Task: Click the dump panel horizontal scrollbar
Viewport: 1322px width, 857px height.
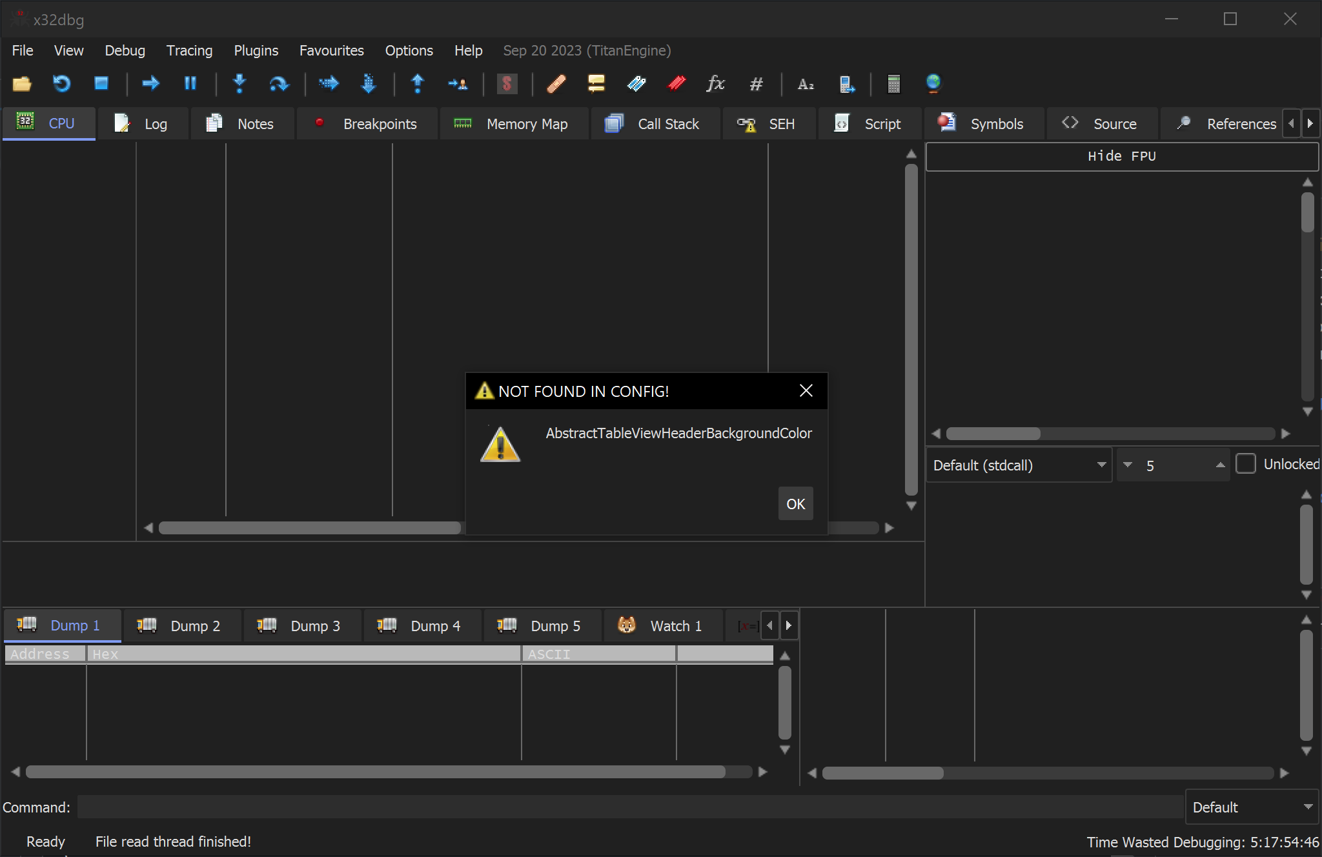Action: (x=374, y=772)
